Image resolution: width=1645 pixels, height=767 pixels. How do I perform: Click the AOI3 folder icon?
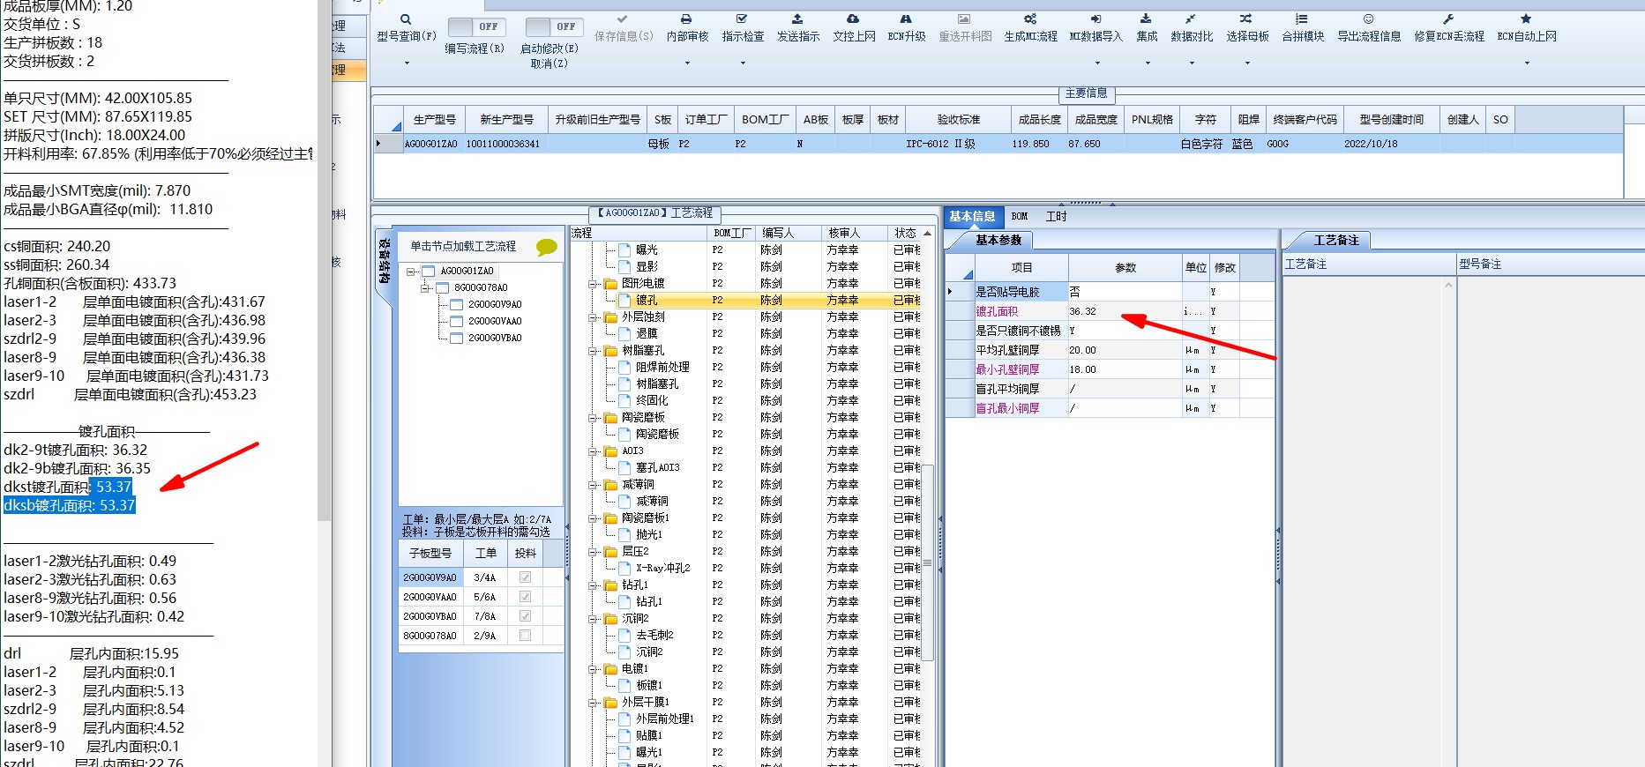point(610,451)
